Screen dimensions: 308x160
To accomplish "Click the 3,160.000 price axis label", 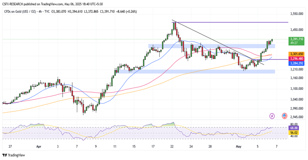I will click(x=296, y=78).
